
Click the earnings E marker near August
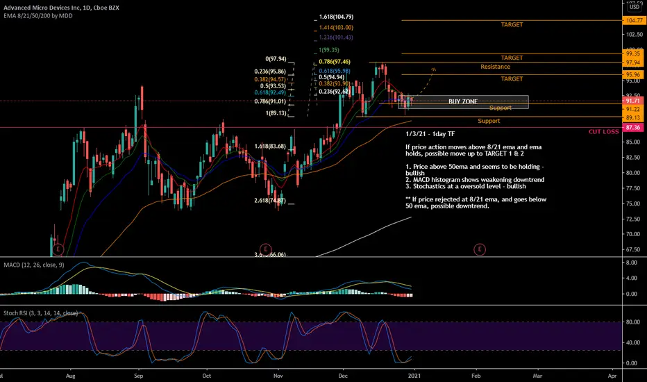point(58,249)
